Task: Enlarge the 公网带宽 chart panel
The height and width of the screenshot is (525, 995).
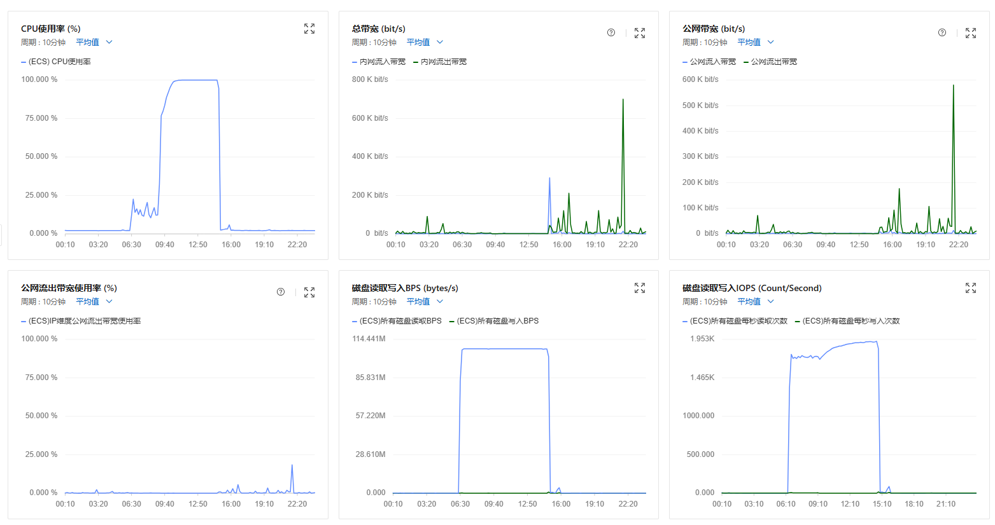Action: 970,33
